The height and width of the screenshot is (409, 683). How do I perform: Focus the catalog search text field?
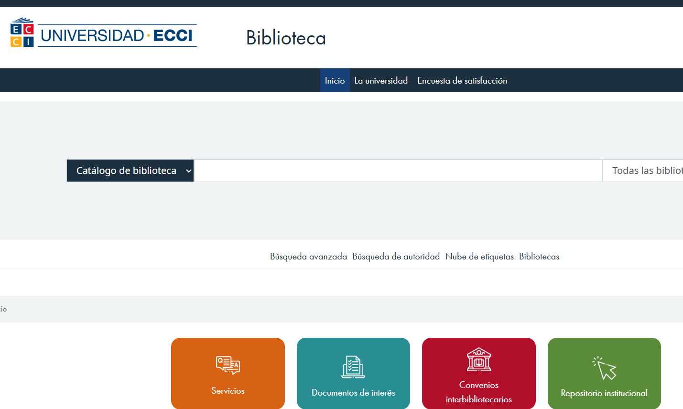(x=398, y=171)
